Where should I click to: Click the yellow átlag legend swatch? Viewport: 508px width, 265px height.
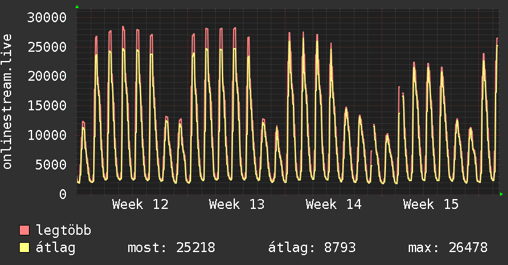(x=24, y=247)
